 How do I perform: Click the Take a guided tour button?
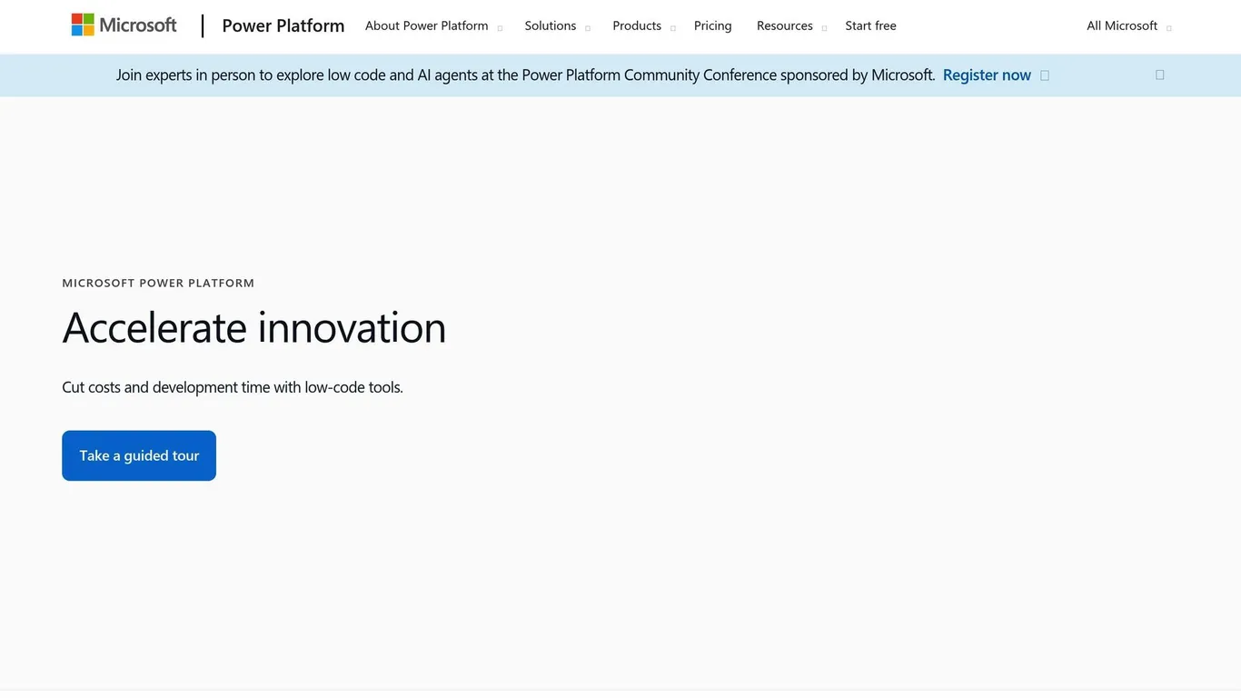coord(139,455)
